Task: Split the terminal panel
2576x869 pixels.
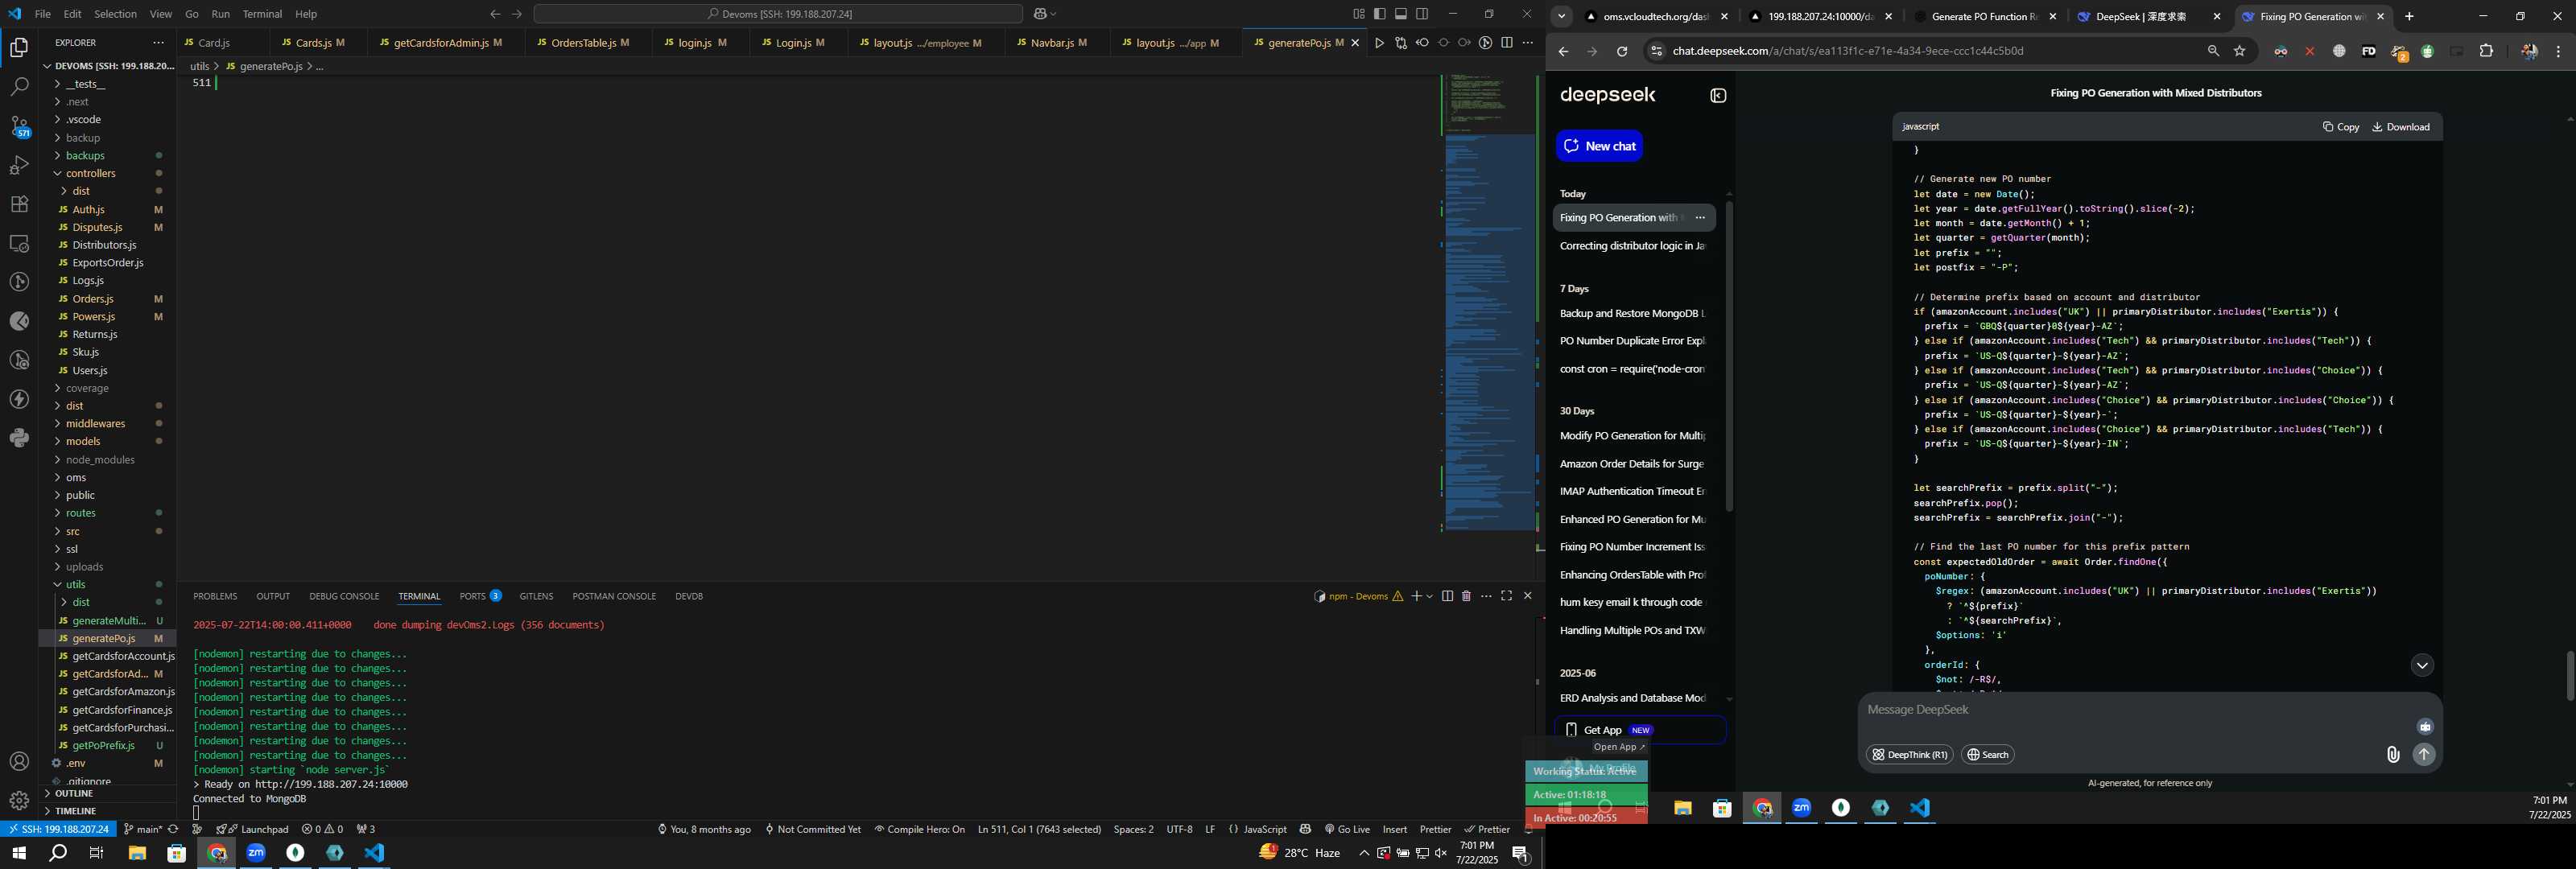Action: (x=1447, y=596)
